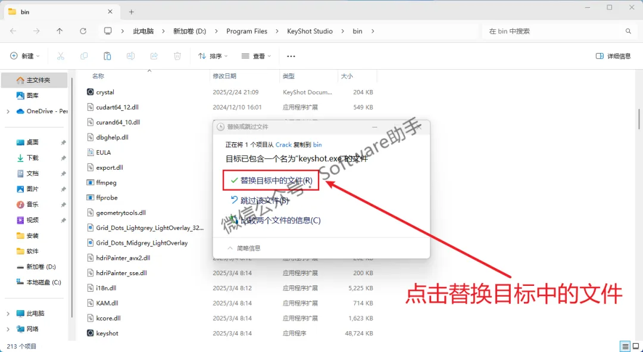Select 主文件夹 in sidebar
Viewport: 643px width, 352px height.
(35, 80)
